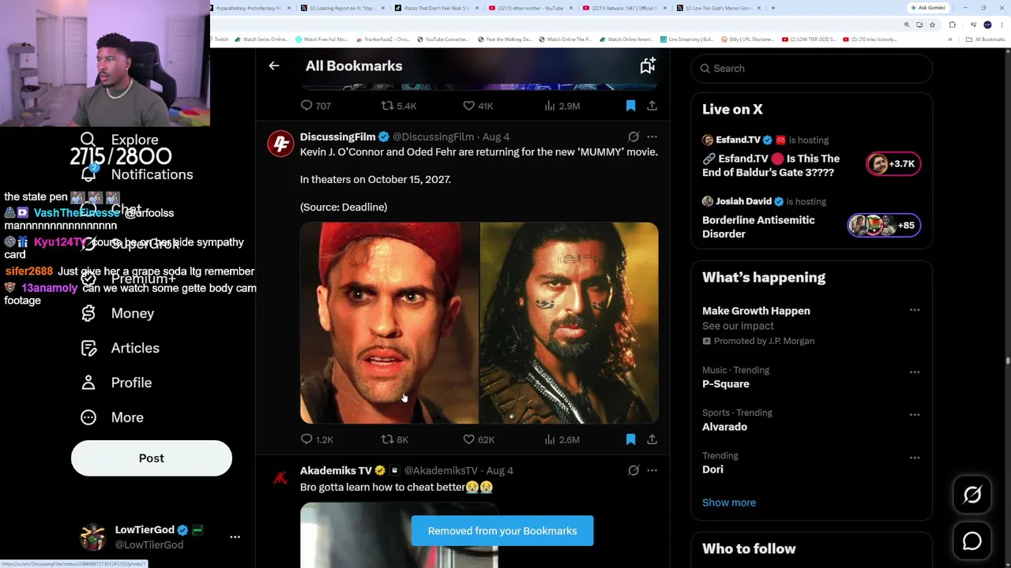The height and width of the screenshot is (568, 1011).
Task: Share the DiscussingFilm Mummy post
Action: click(652, 439)
